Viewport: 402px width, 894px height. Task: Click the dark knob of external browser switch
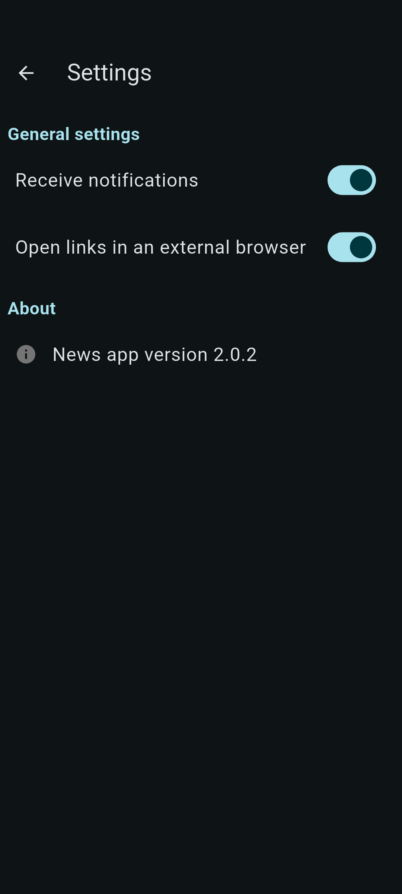tap(361, 247)
